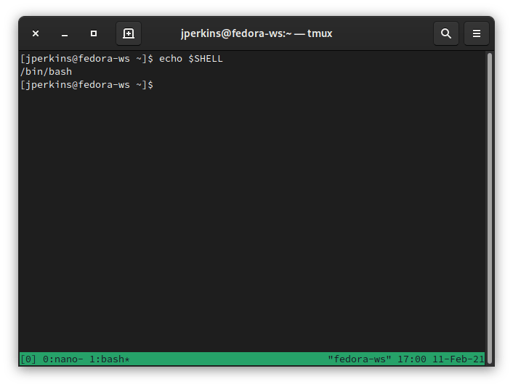Click the echo $SHELL command text
The image size is (513, 387).
click(x=190, y=59)
